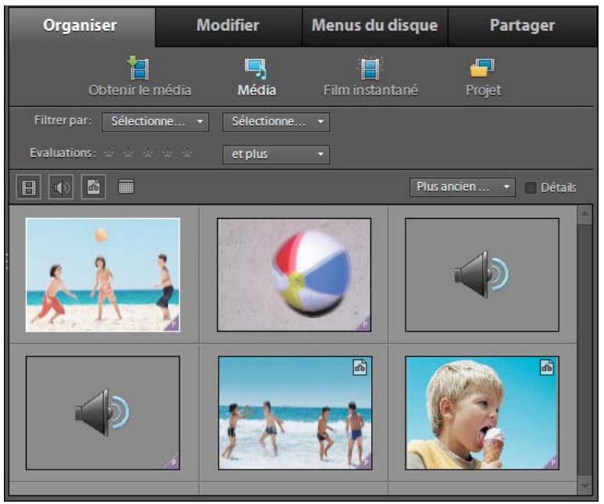Click the Obtenir le média icon
This screenshot has height=504, width=604.
pos(139,68)
